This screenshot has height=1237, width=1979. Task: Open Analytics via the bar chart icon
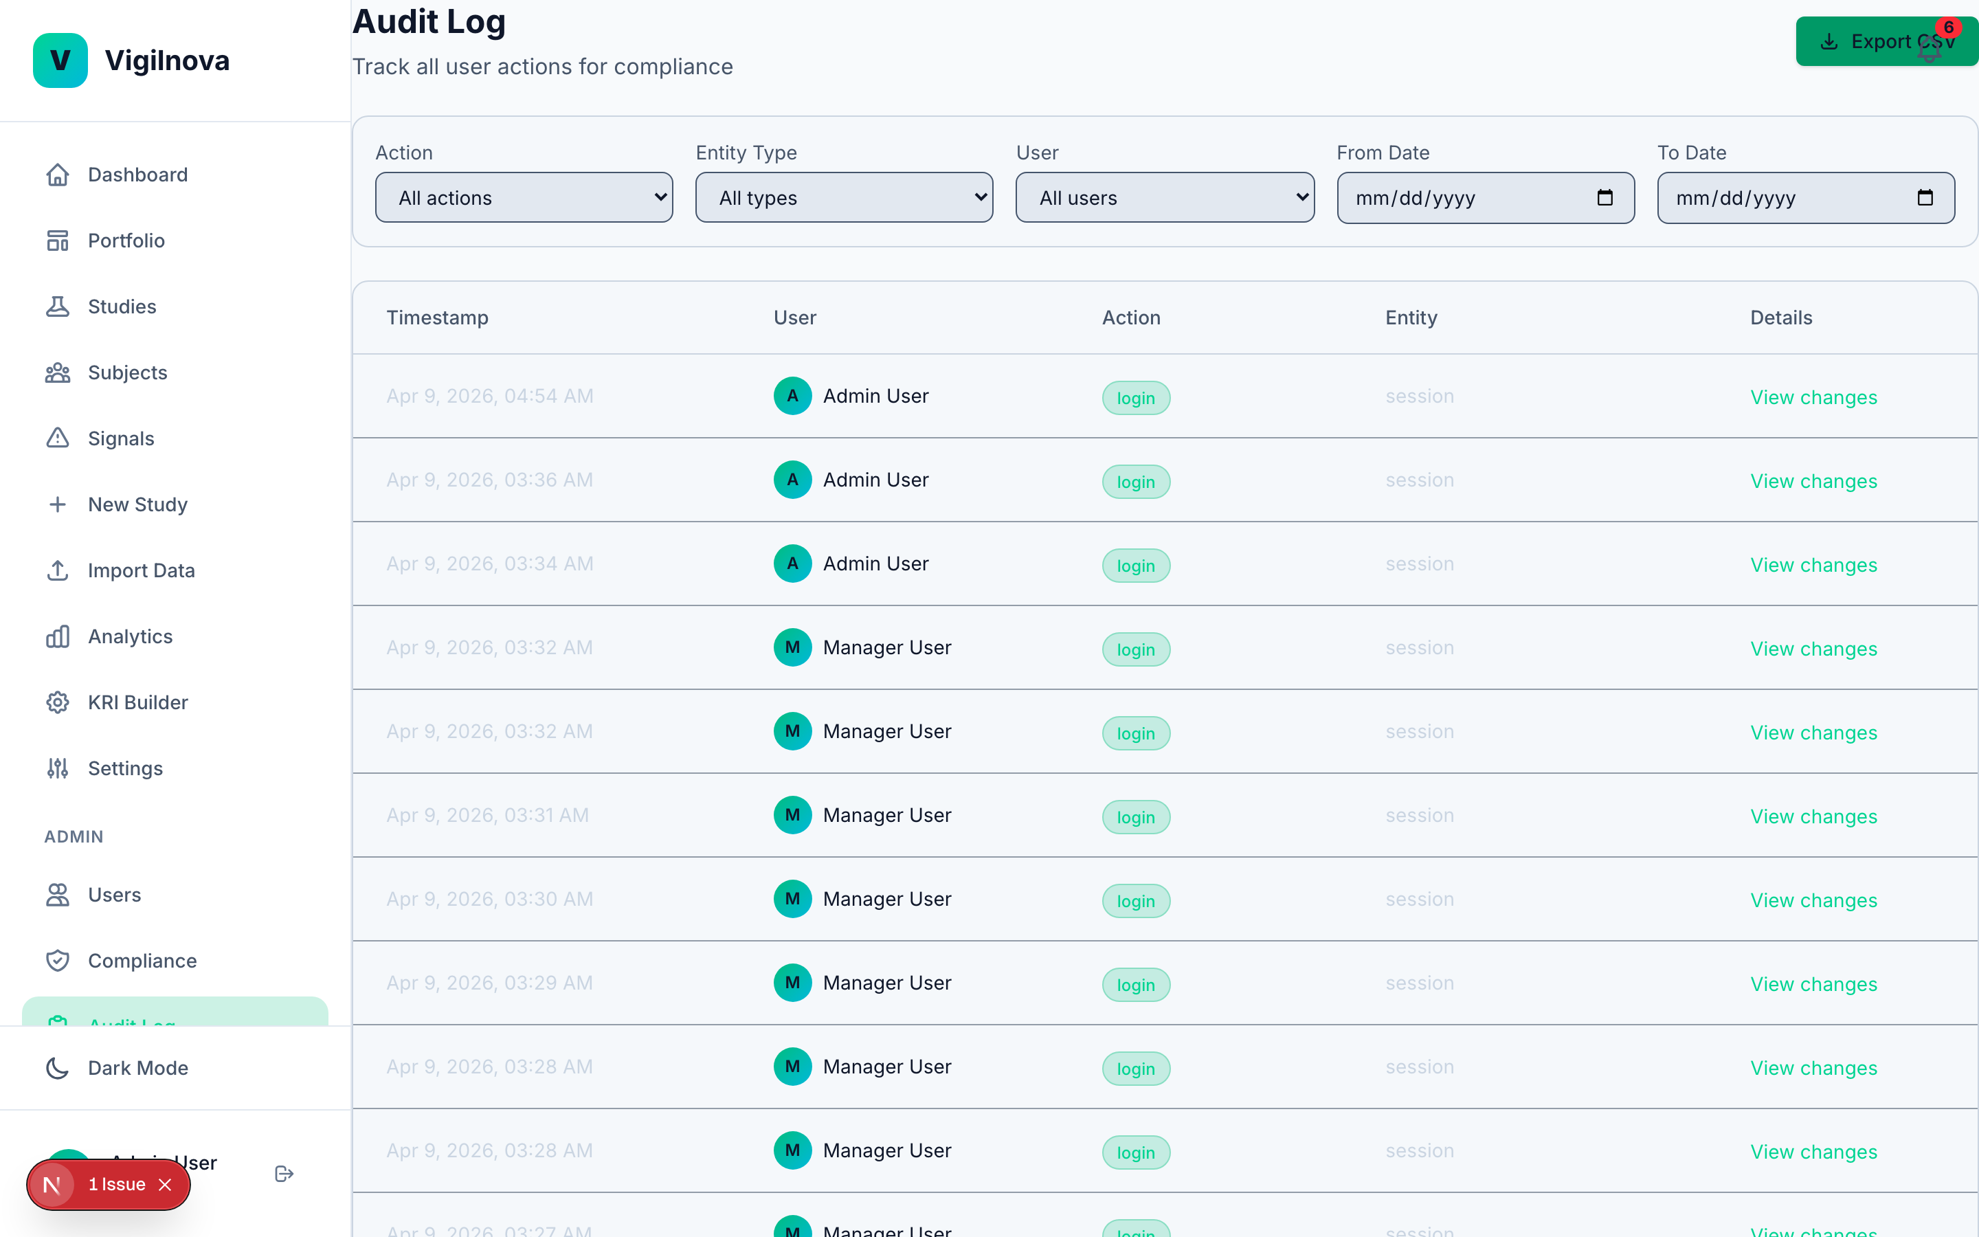coord(57,636)
